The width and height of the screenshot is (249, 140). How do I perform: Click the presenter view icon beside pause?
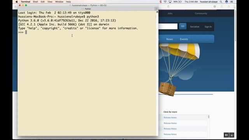[232, 135]
